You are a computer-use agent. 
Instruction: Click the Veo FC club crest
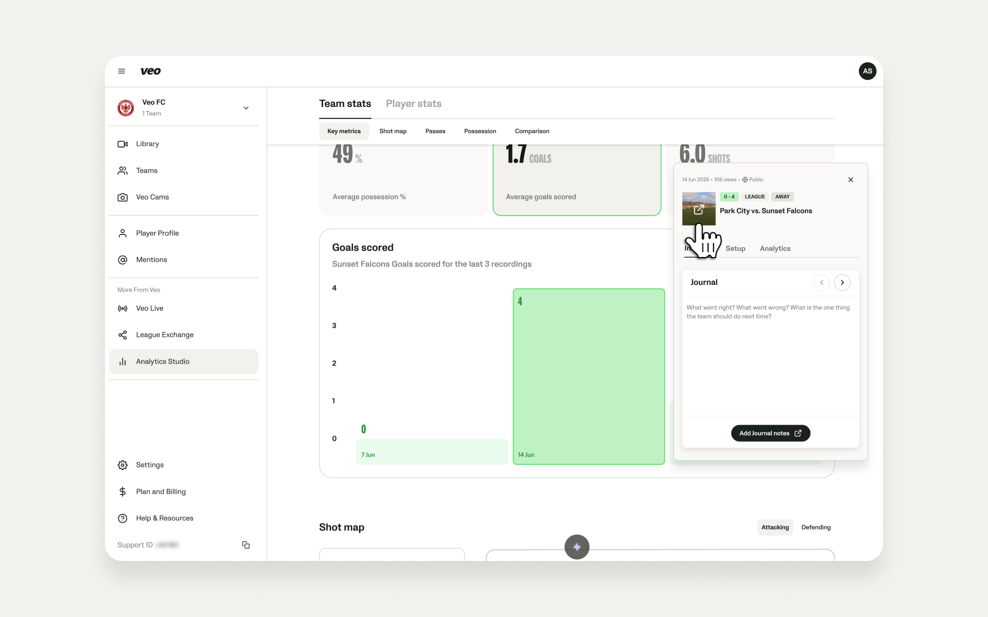pos(126,107)
